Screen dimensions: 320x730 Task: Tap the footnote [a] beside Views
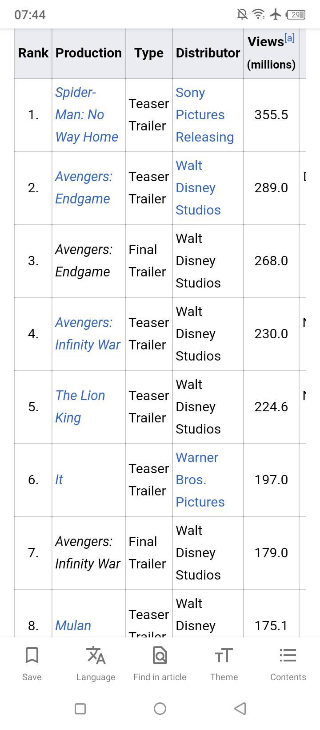point(289,38)
